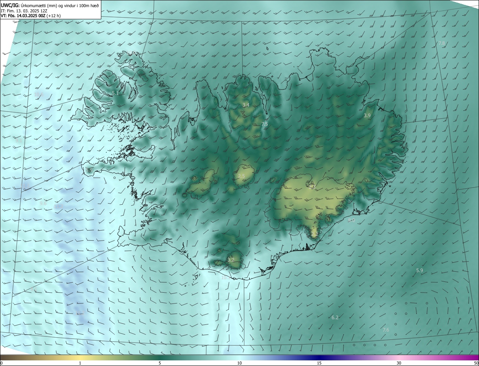Click the '30' tick on the color scale

(x=399, y=363)
